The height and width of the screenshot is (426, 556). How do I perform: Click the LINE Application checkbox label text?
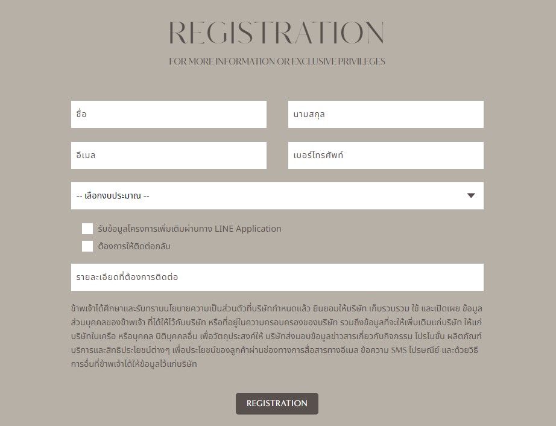coord(190,229)
